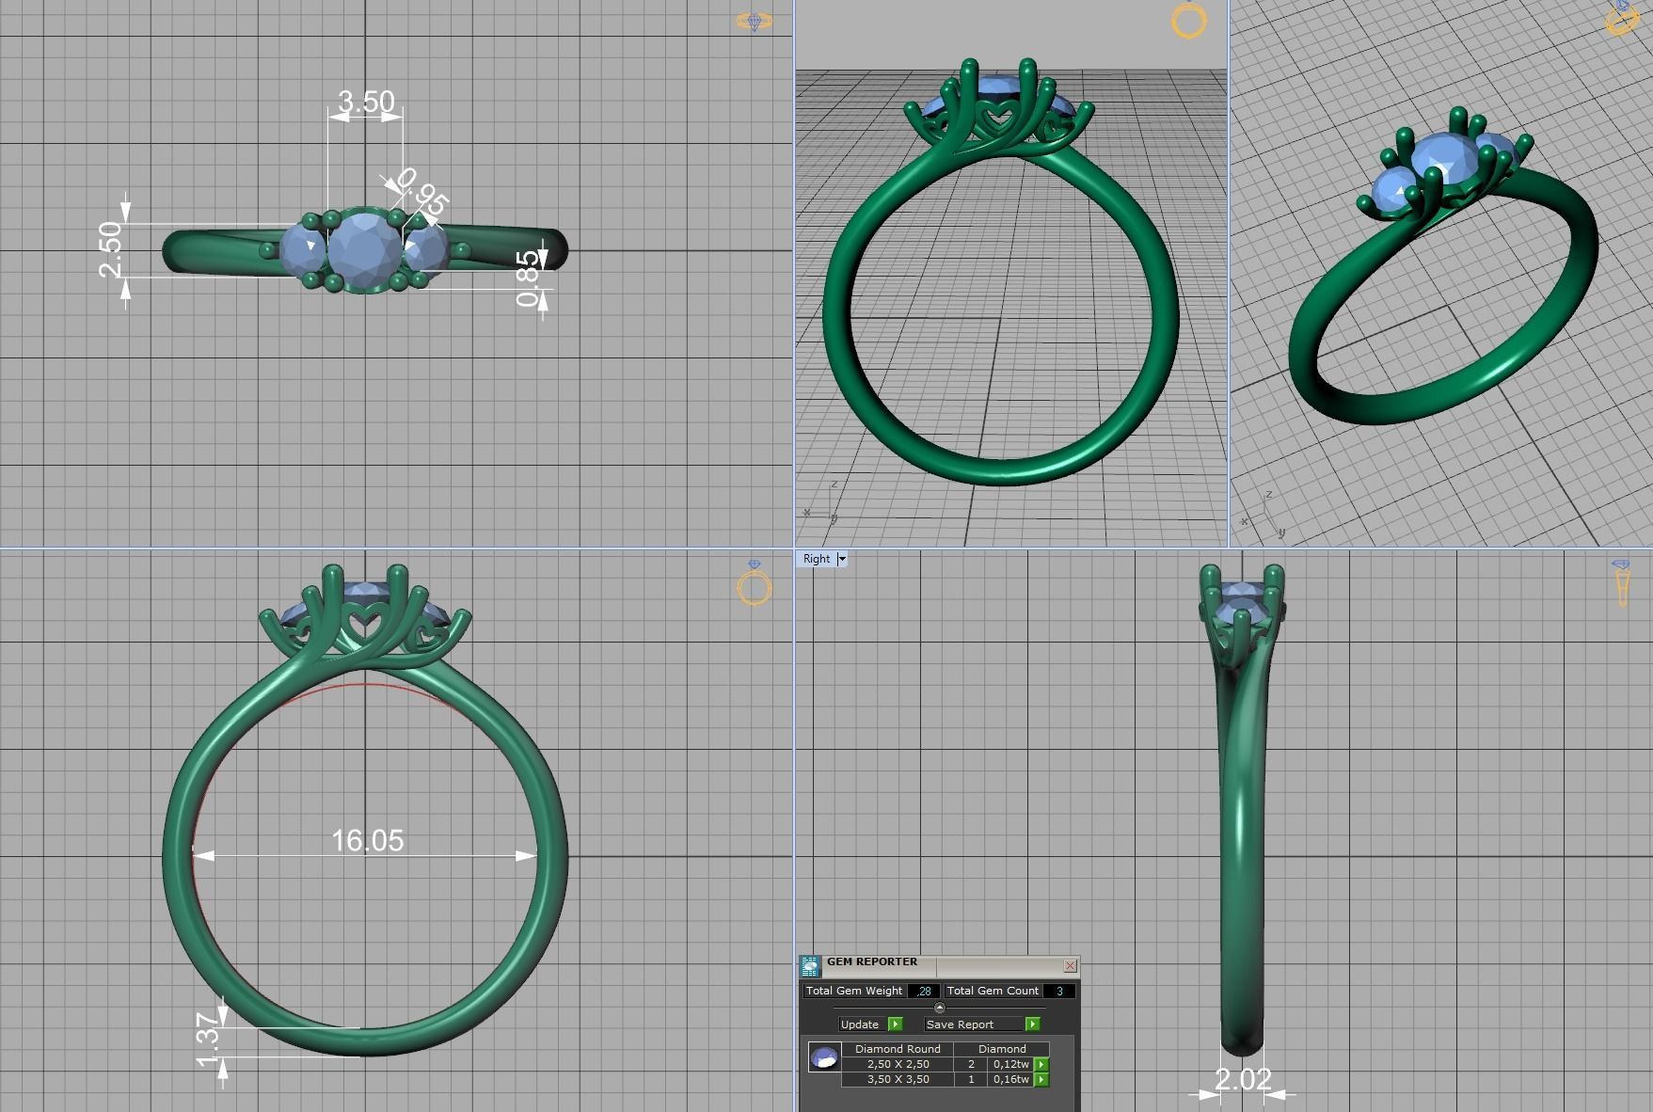Collapse the Gem Reporter panel with the arrow
The image size is (1653, 1112).
click(939, 1008)
